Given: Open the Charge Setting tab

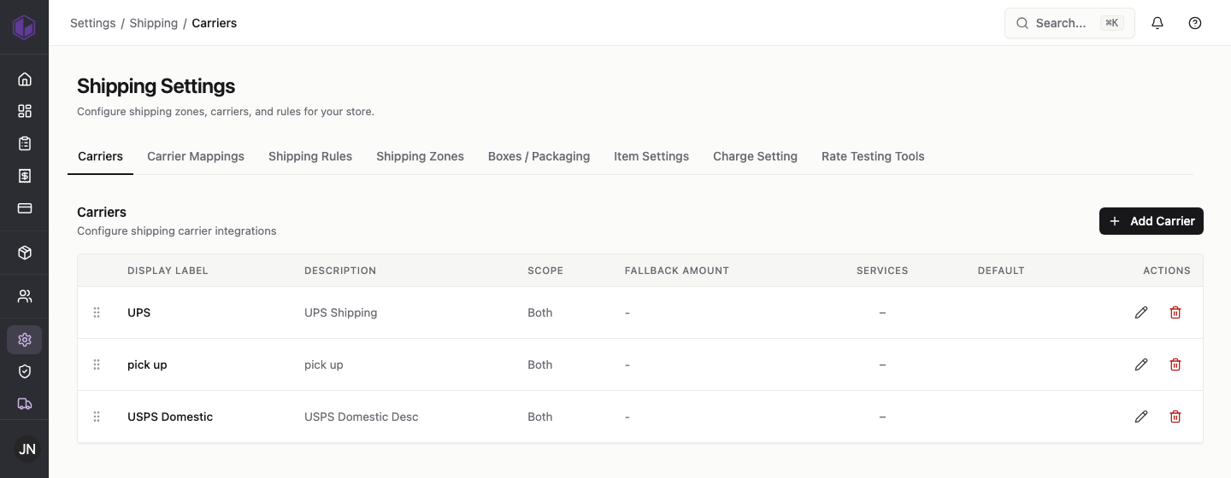Looking at the screenshot, I should 755,156.
